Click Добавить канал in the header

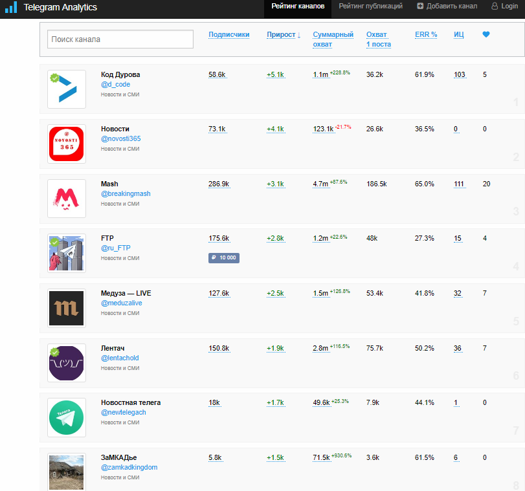pos(447,6)
